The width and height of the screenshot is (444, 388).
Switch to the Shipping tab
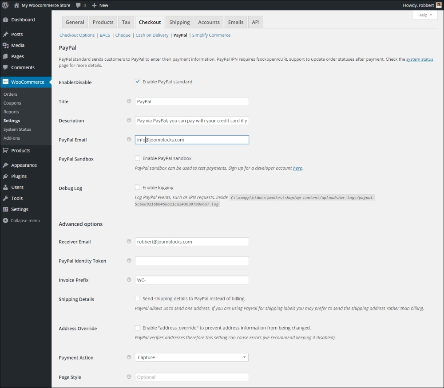[179, 22]
